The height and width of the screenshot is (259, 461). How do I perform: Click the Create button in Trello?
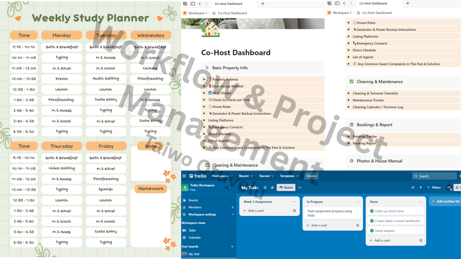(x=311, y=176)
